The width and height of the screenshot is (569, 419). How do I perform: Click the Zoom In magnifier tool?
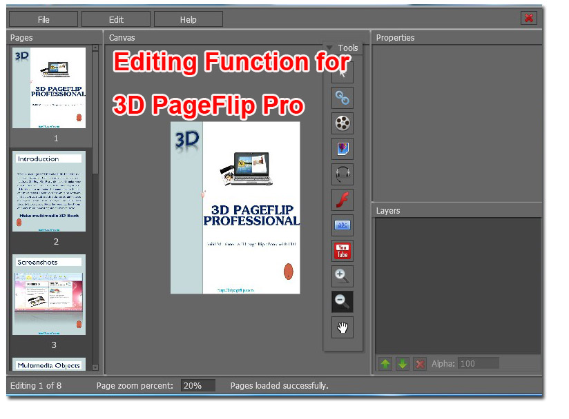point(343,276)
